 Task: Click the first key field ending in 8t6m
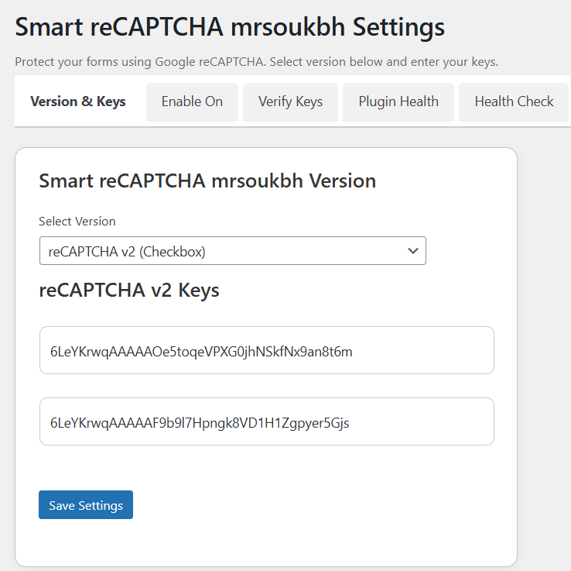266,351
